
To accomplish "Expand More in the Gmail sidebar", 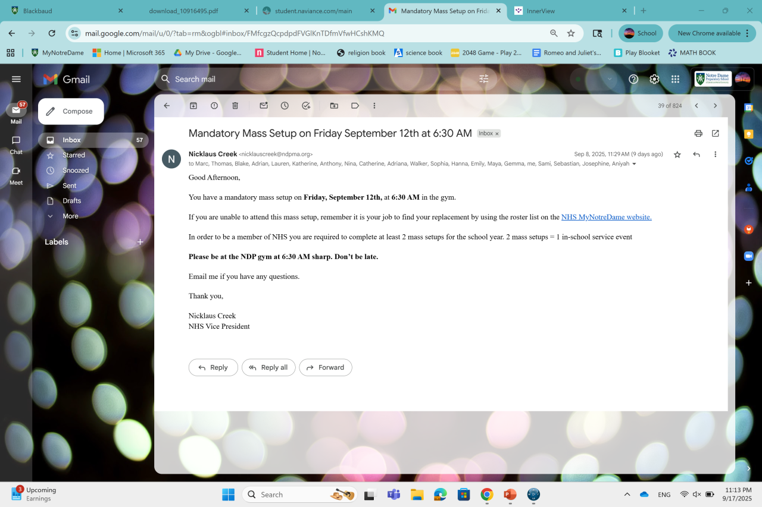I will click(70, 216).
